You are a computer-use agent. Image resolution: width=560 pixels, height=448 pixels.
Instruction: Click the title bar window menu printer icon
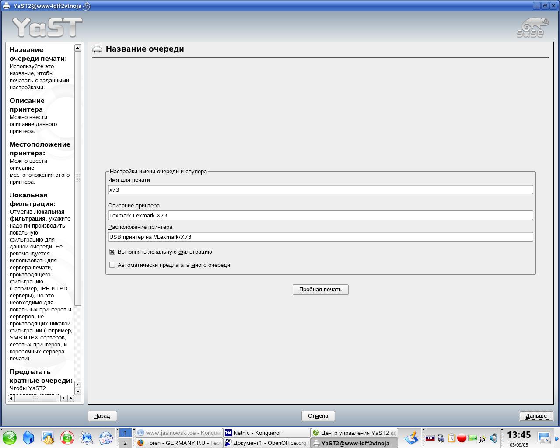6,6
